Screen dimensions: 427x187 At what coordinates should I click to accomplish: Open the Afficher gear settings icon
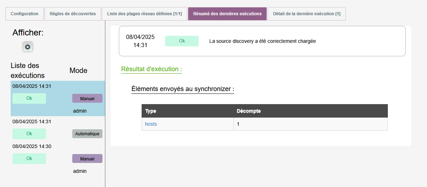click(28, 47)
